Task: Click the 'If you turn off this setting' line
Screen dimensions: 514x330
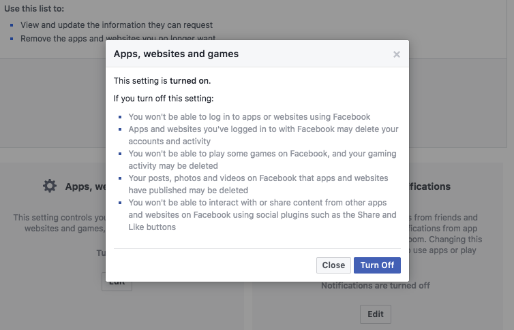Action: pyautogui.click(x=183, y=99)
